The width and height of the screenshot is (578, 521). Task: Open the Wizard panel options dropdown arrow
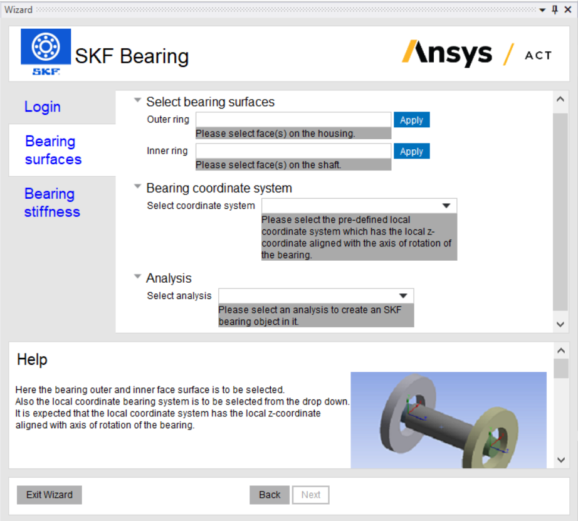[542, 10]
